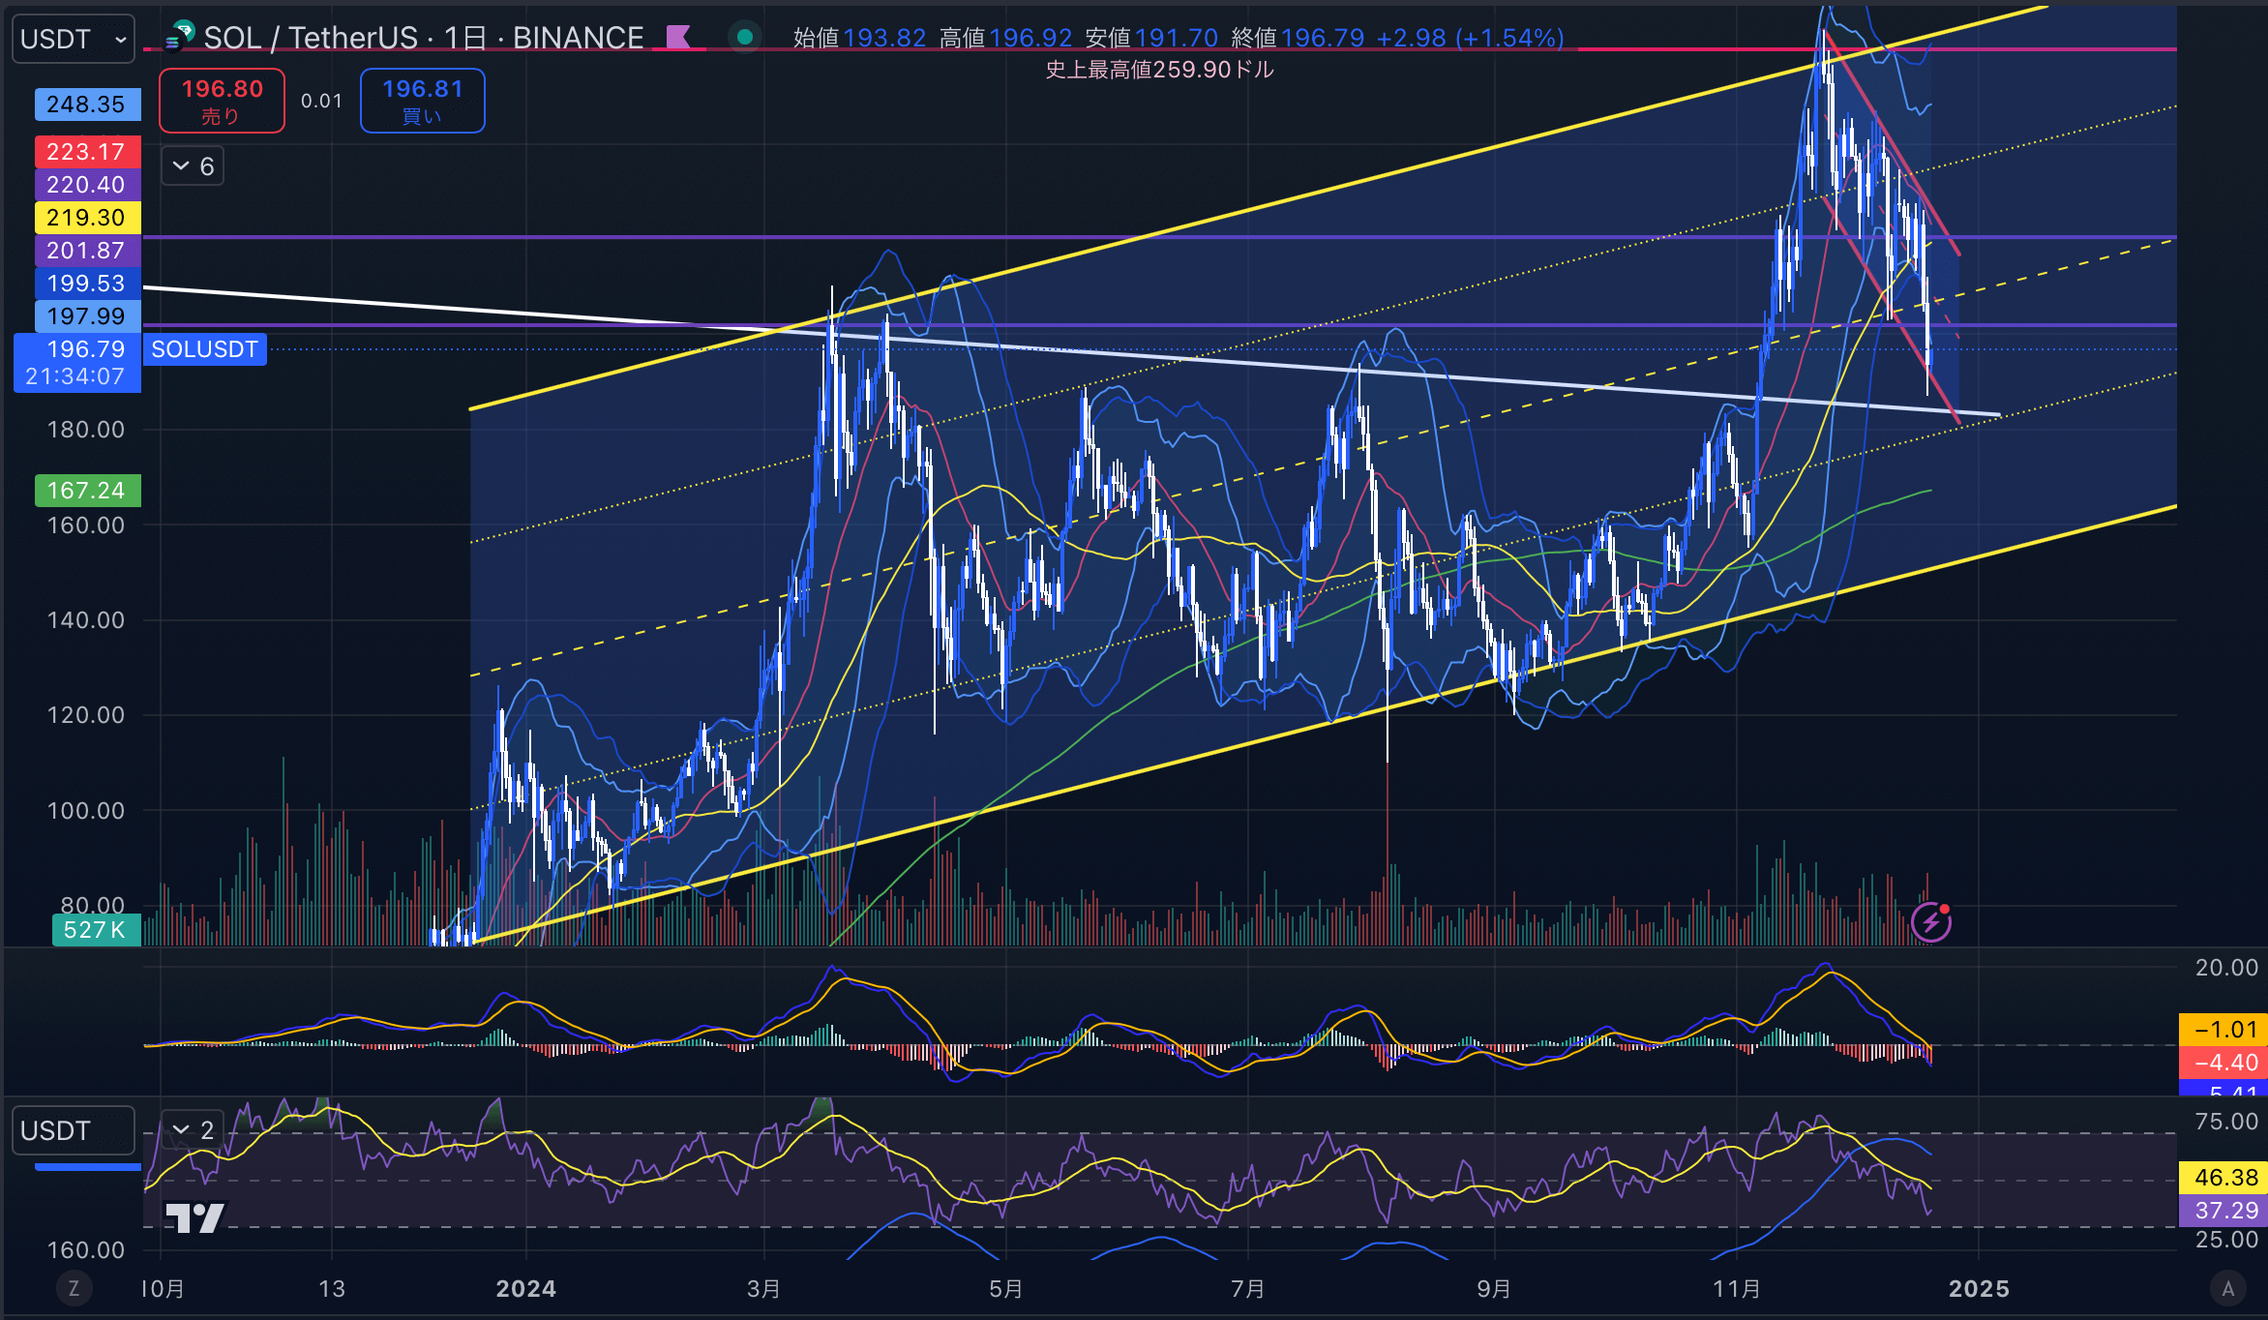Image resolution: width=2268 pixels, height=1320 pixels.
Task: Click the current price 196.79 countdown label
Action: [77, 363]
